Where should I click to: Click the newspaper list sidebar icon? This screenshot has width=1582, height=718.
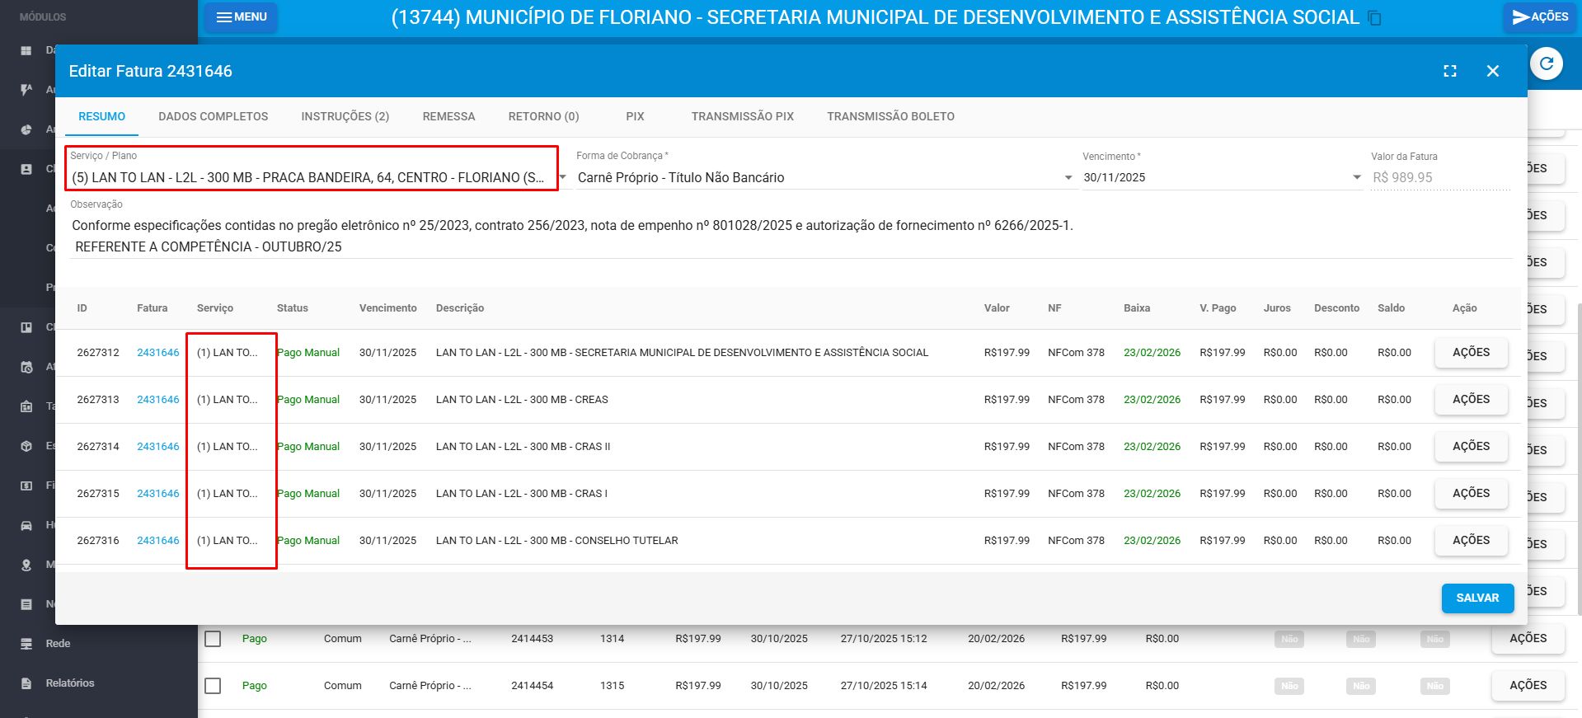pos(26,604)
